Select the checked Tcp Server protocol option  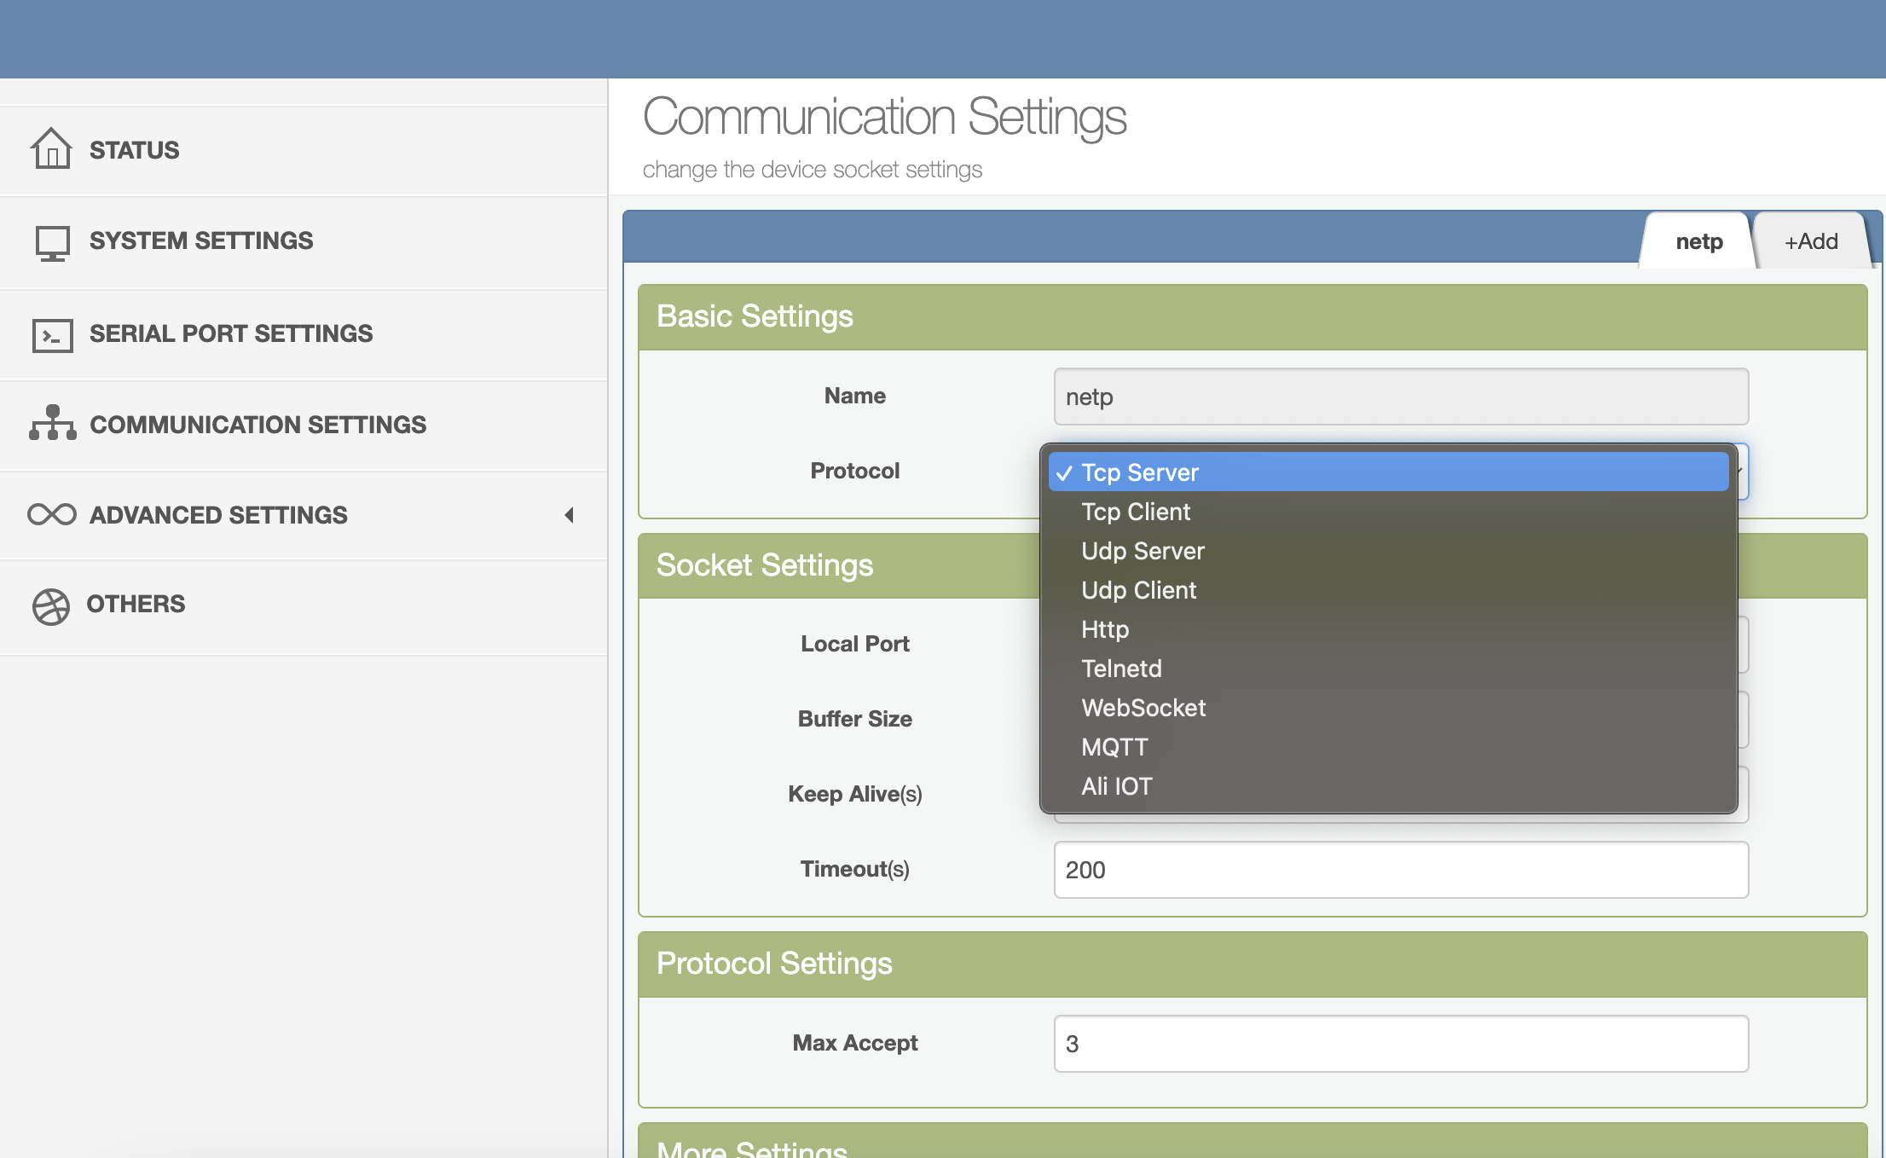click(1140, 472)
